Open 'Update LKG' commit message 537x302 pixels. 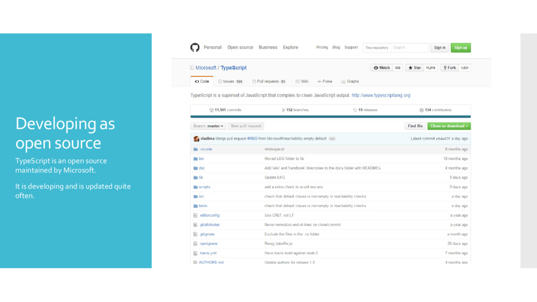[275, 178]
